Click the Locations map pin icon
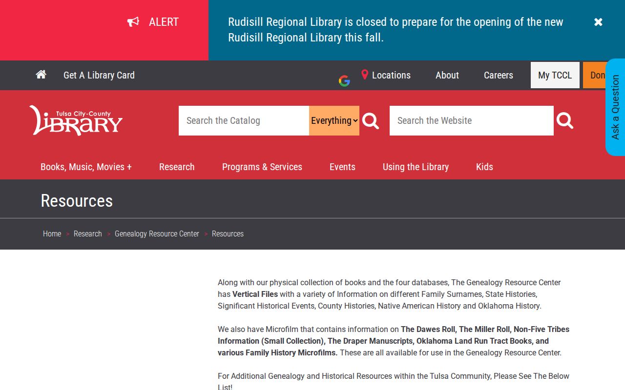 pyautogui.click(x=365, y=75)
